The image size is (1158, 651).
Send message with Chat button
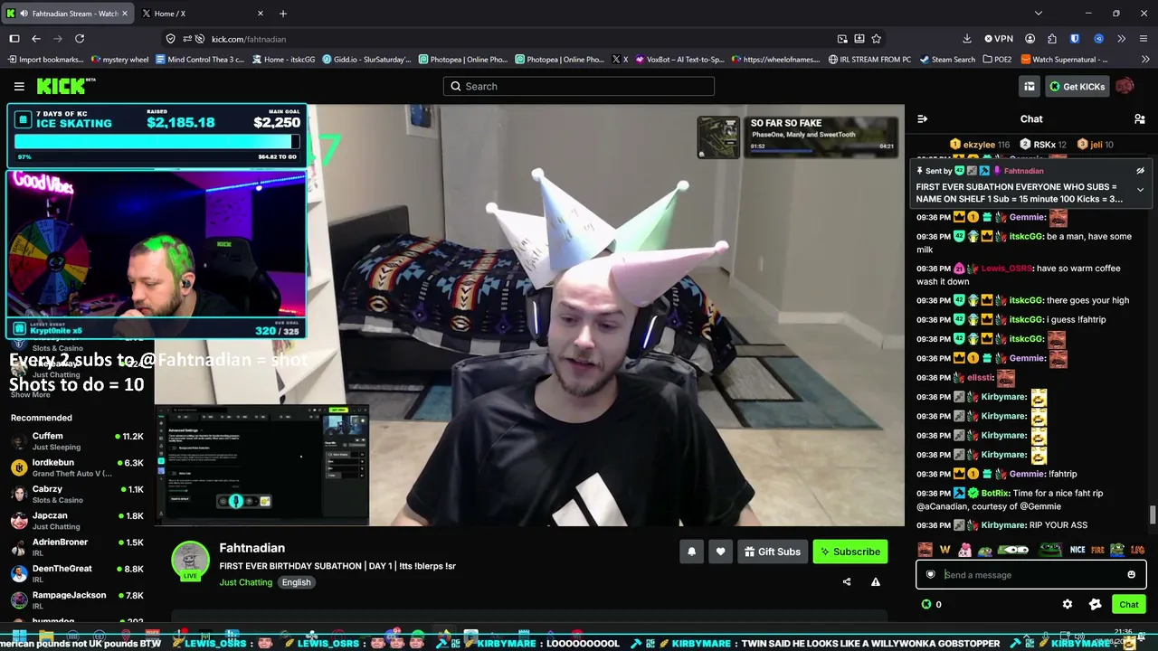click(1128, 604)
